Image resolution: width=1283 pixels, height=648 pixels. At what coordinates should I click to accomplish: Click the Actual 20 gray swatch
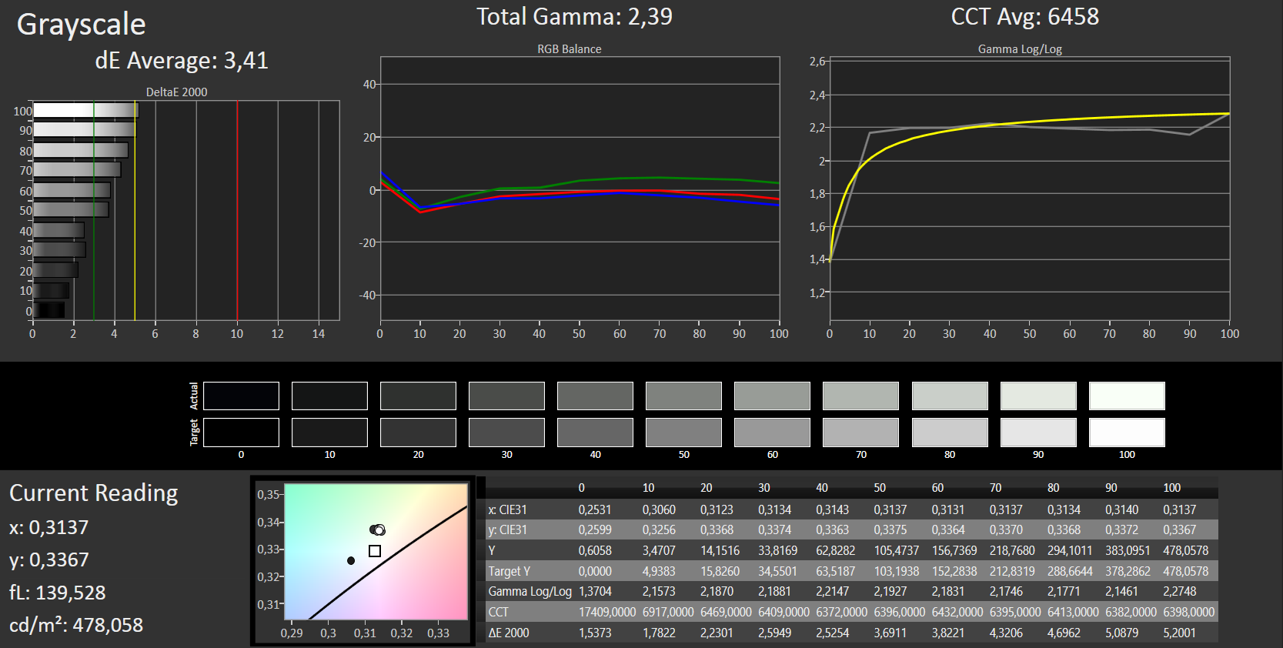pyautogui.click(x=418, y=396)
